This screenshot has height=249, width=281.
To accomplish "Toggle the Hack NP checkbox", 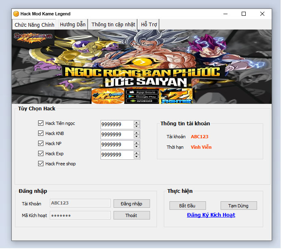I will (41, 143).
